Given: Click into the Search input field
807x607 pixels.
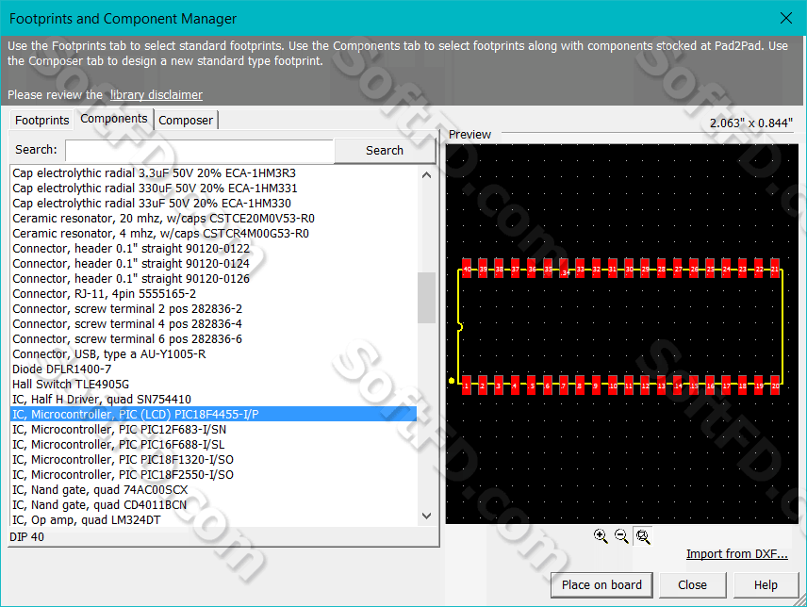Looking at the screenshot, I should (x=200, y=150).
